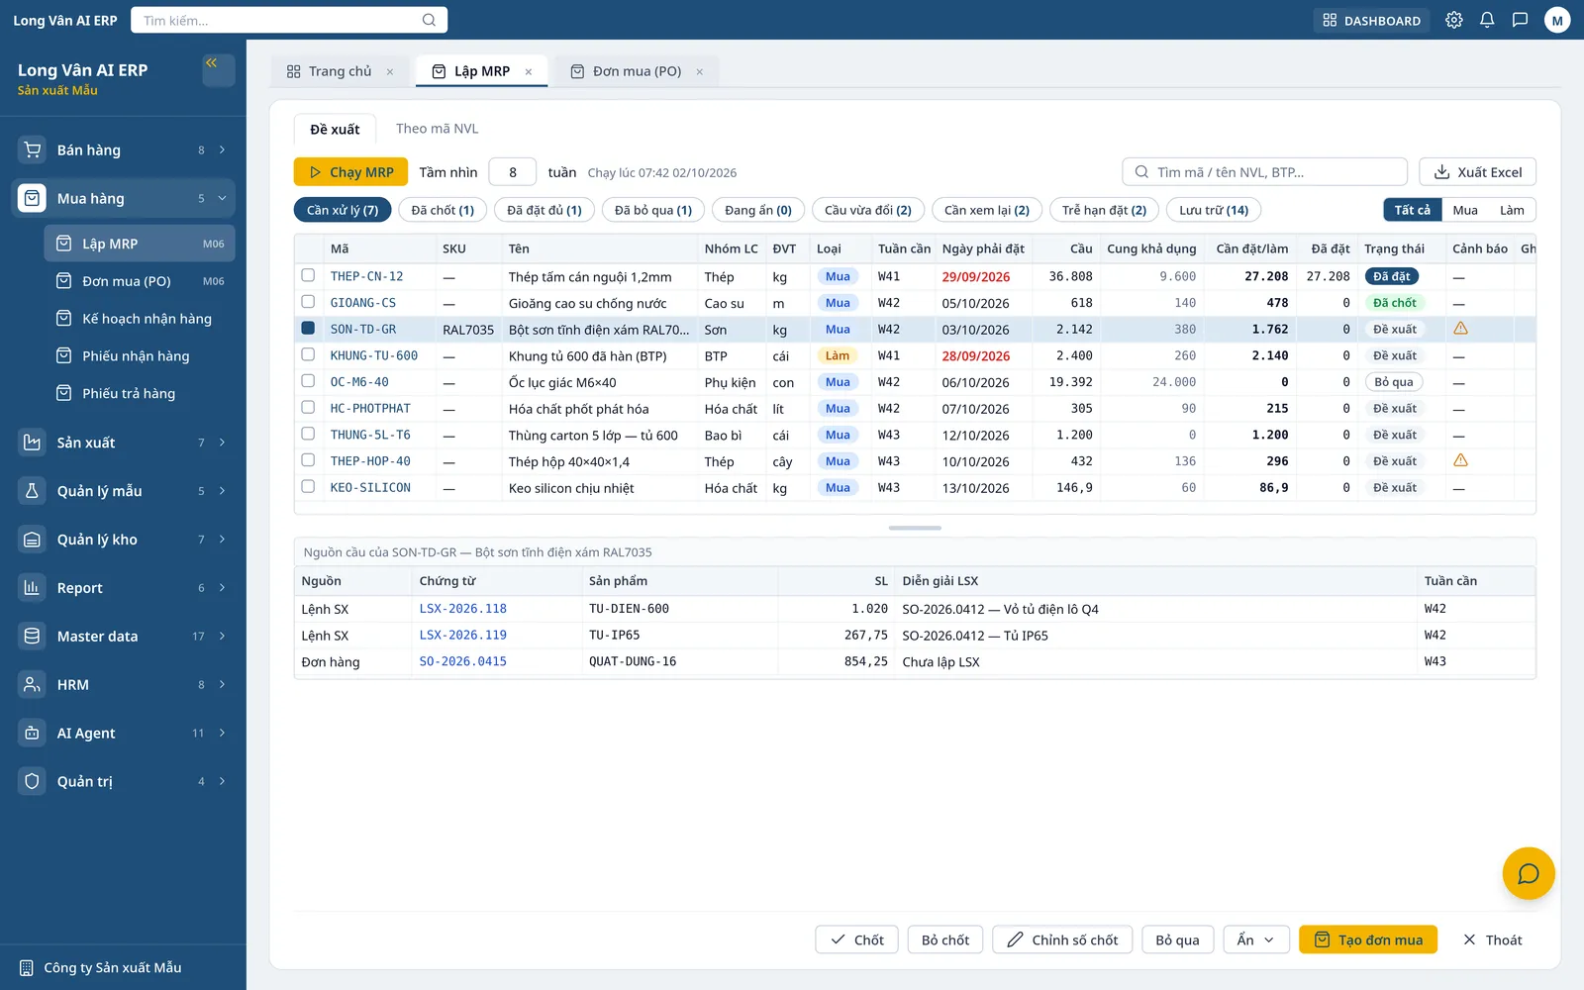Open link LSX-2026.118
This screenshot has width=1584, height=990.
[x=463, y=609]
